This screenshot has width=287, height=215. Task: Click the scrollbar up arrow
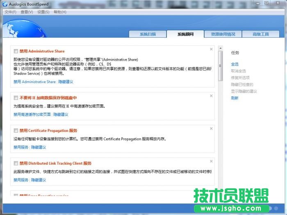(x=220, y=48)
